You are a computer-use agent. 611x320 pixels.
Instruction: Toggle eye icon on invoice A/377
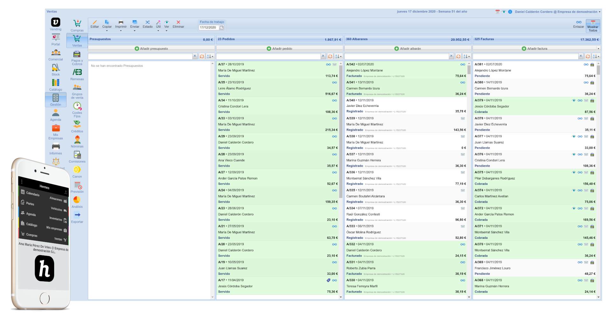[x=574, y=136]
